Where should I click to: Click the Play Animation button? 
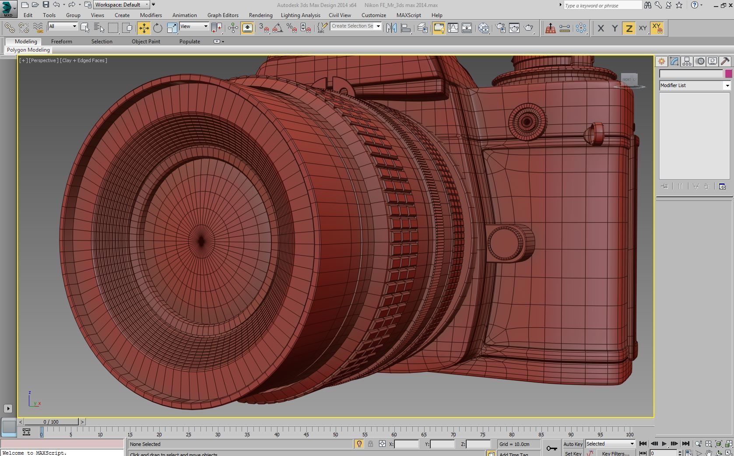tap(664, 444)
